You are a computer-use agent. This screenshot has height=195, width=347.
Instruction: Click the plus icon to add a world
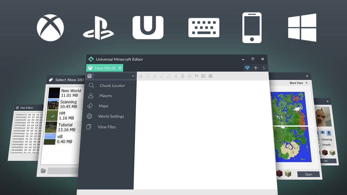coord(256,68)
